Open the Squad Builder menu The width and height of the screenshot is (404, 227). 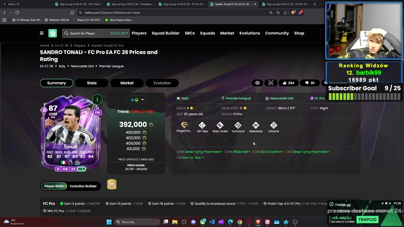(x=165, y=33)
